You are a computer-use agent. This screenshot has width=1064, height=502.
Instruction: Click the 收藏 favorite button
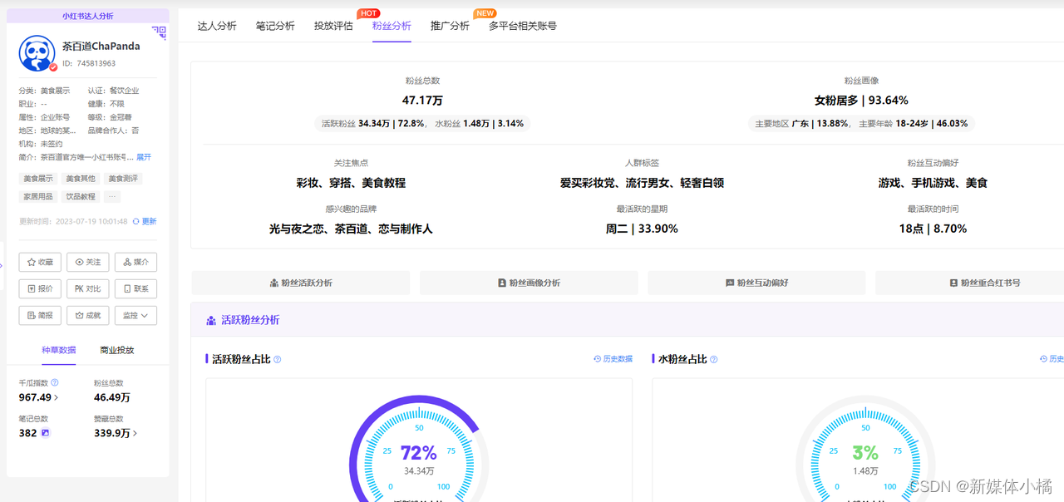coord(40,262)
